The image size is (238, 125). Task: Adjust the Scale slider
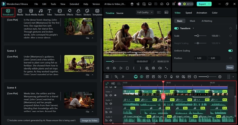coord(200,36)
